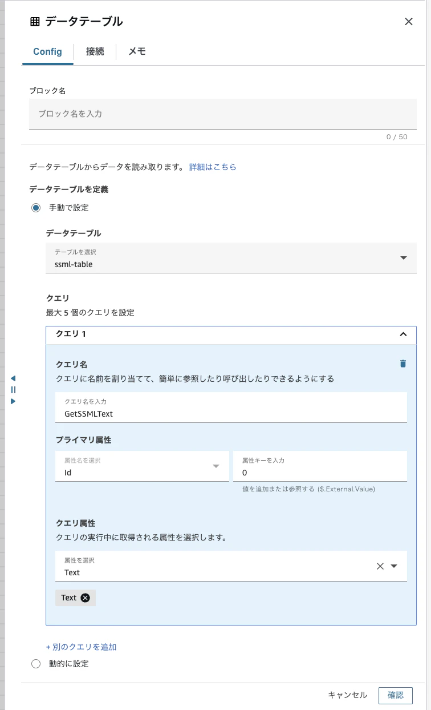Viewport: 431px width, 710px height.
Task: Open the 詳細はこちら link
Action: [x=213, y=167]
